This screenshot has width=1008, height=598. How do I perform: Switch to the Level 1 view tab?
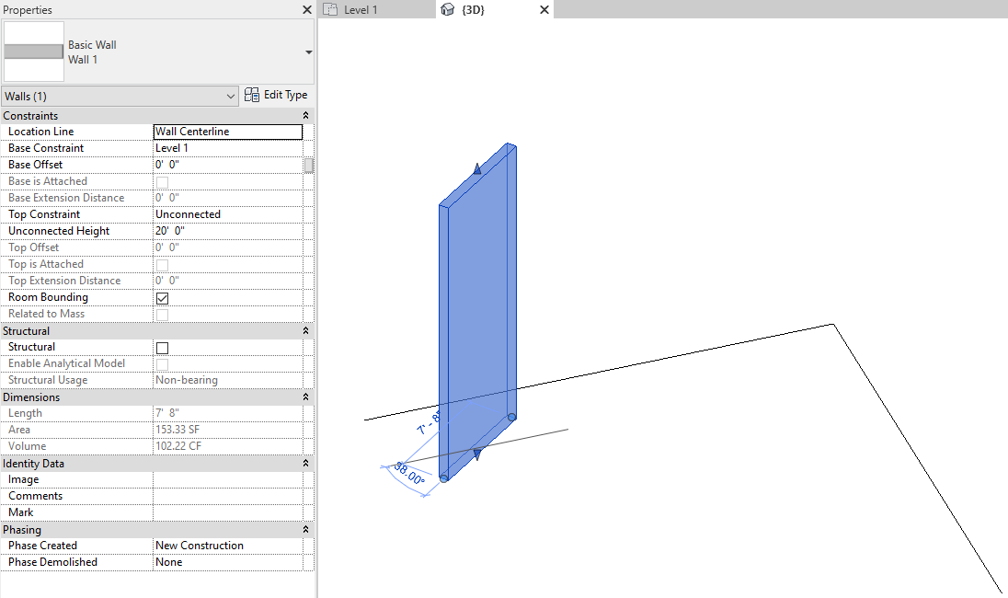coord(360,9)
